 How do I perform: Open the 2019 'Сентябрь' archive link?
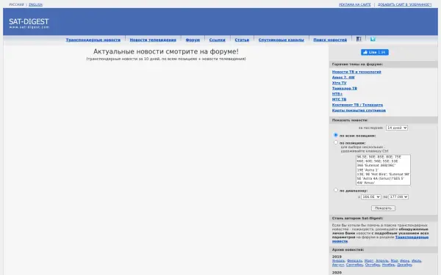click(354, 265)
